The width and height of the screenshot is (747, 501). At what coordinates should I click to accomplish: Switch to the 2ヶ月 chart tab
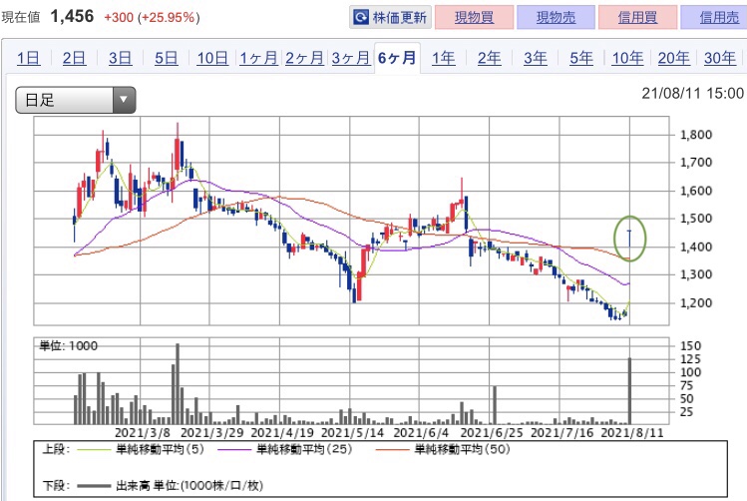click(x=305, y=58)
